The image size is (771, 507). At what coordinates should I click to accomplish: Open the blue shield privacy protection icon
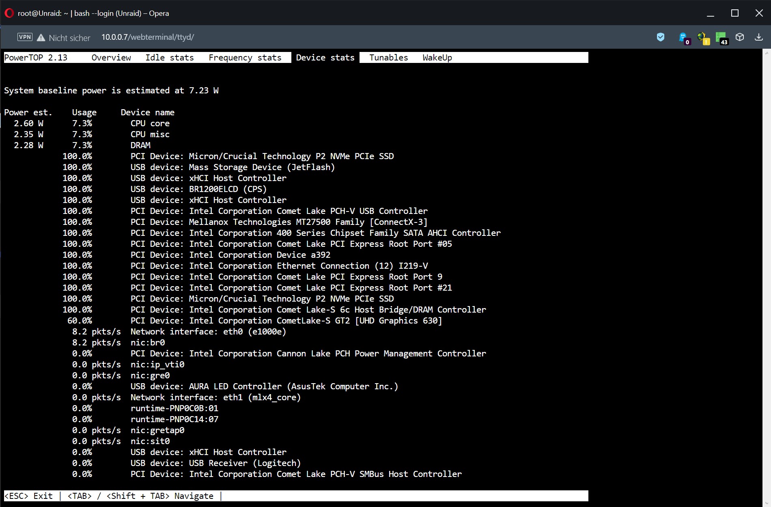661,37
